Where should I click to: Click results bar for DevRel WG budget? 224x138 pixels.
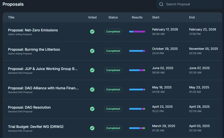(137, 128)
